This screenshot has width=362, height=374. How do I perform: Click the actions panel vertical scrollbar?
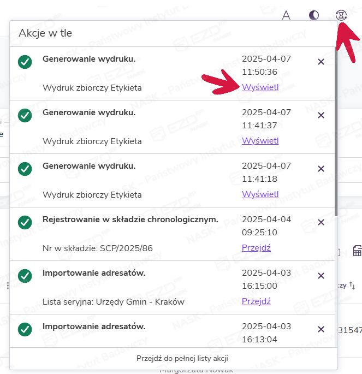(336, 136)
